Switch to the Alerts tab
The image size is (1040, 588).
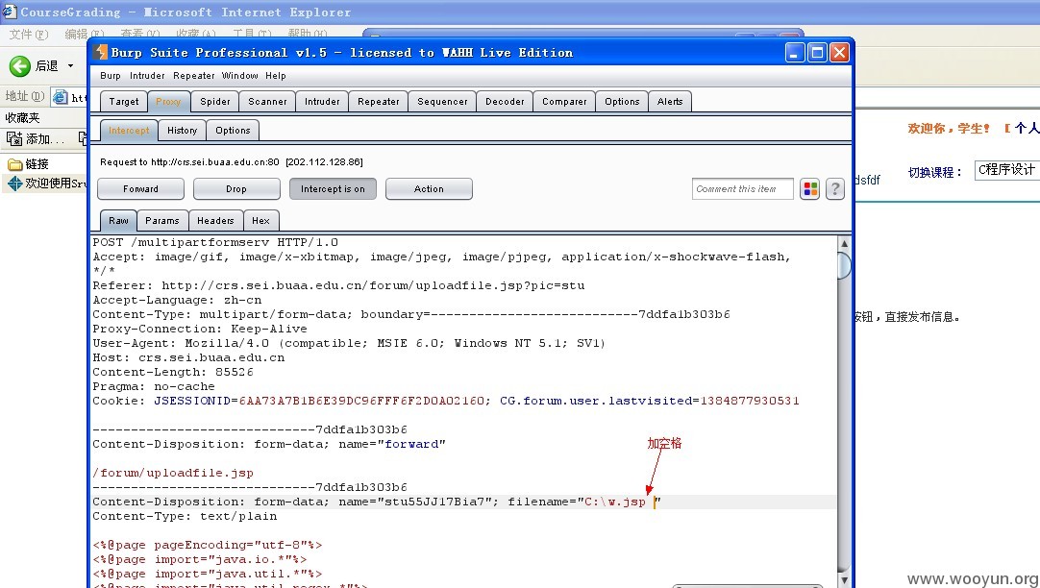click(x=670, y=102)
